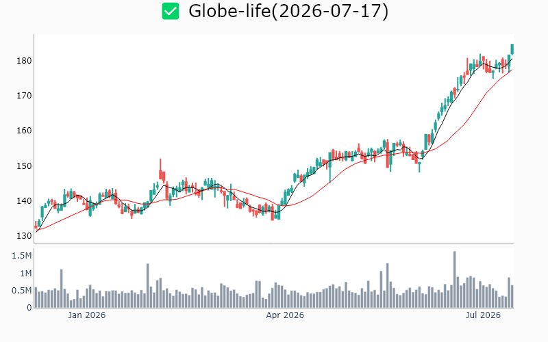Select the tallest volume bar in late June
This screenshot has height=342, width=548.
pos(454,280)
